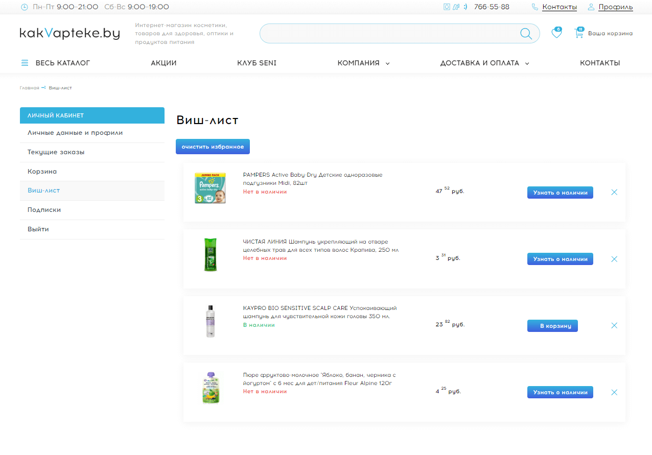
Task: Click the hamburger icon beside Весь каталог
Action: 25,63
